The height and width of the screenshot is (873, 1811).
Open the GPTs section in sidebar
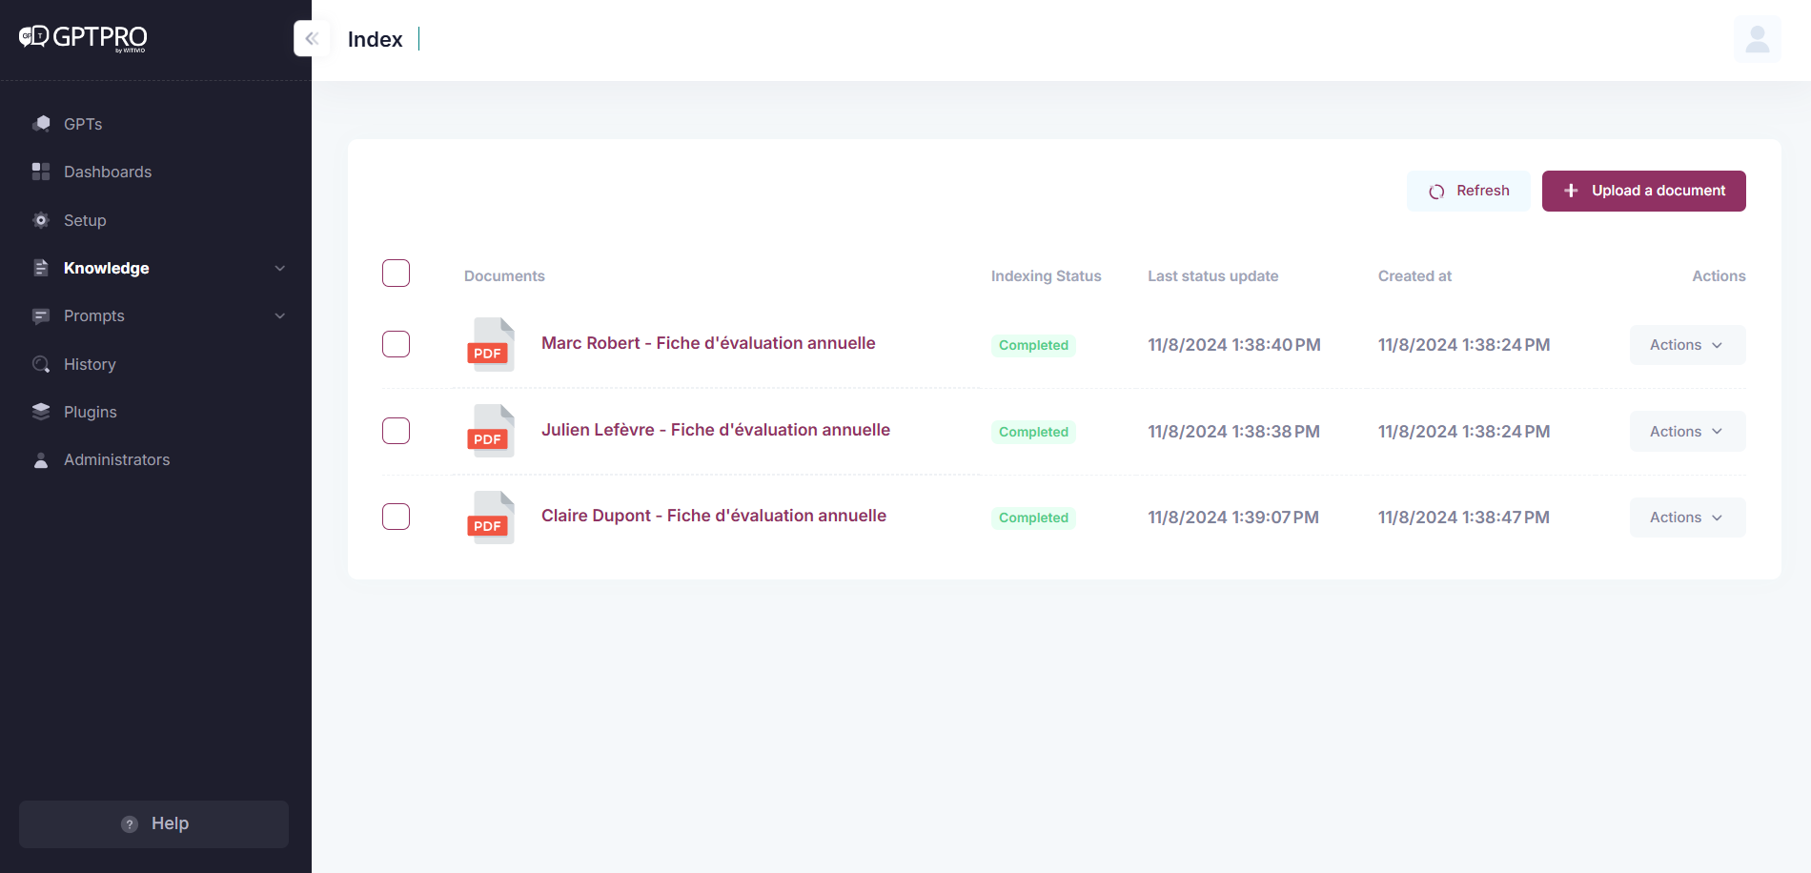42,124
